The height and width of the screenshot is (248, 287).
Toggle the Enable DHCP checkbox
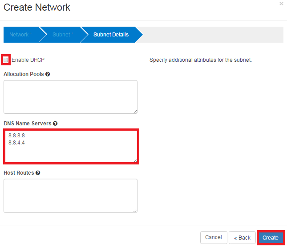click(x=6, y=60)
